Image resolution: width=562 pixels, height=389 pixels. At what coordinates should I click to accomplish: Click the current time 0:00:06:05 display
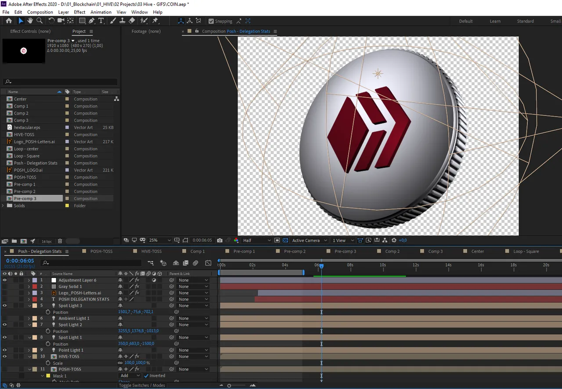click(20, 261)
